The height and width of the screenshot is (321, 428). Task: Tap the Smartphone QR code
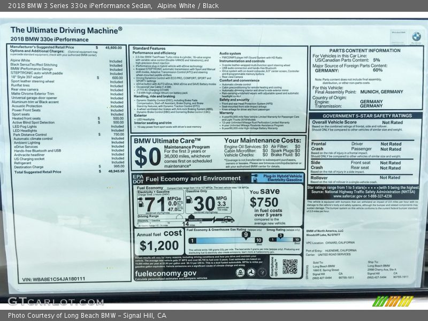(x=290, y=266)
